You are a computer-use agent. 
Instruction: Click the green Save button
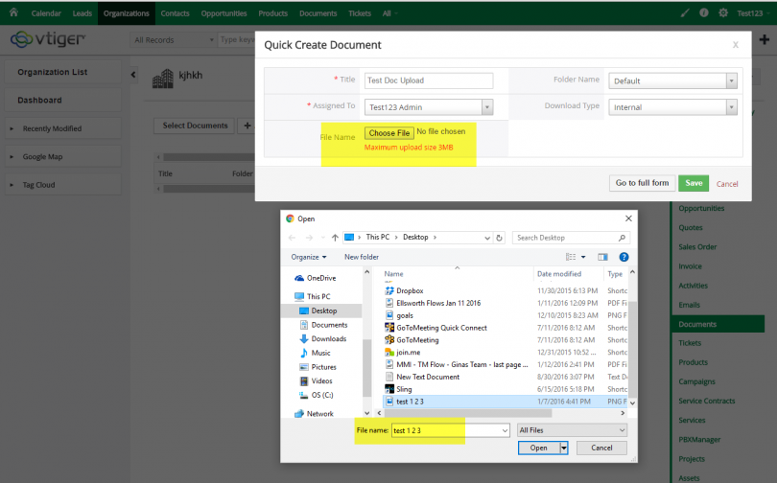694,183
